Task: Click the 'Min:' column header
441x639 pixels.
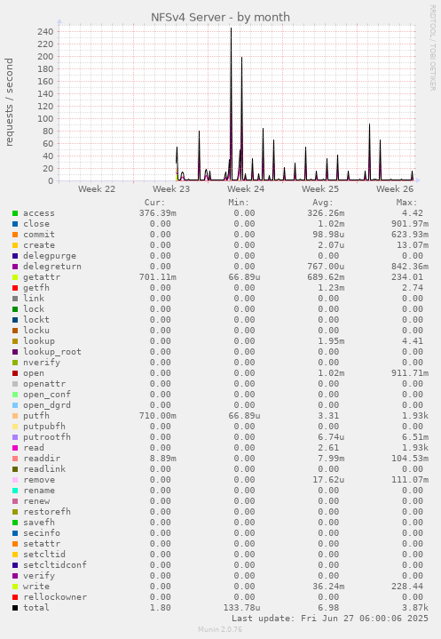Action: click(239, 203)
